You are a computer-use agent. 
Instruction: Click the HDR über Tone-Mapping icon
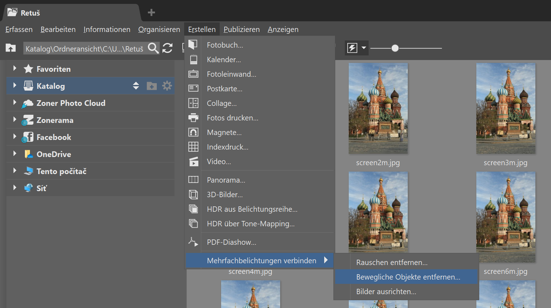coord(193,223)
